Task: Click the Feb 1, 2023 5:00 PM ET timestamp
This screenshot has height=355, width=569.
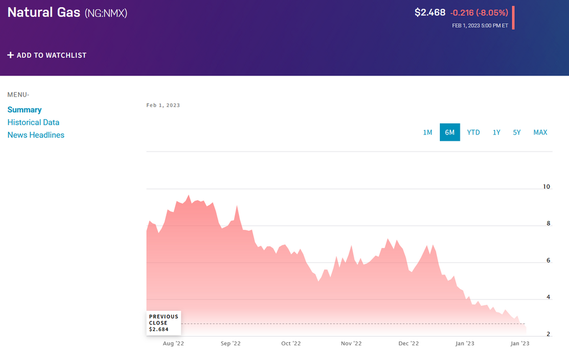Action: [x=480, y=25]
